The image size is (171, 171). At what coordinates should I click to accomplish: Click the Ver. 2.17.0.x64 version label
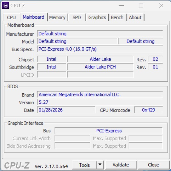click(x=51, y=166)
